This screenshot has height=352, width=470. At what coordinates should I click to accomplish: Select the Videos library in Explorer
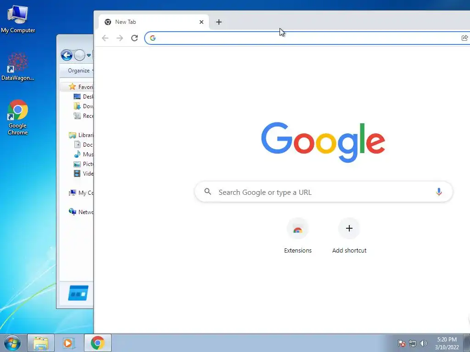pos(84,173)
